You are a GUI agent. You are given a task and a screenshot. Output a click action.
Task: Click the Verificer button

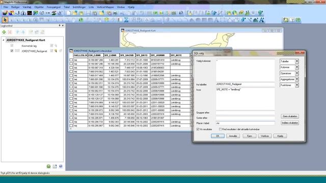(265, 136)
